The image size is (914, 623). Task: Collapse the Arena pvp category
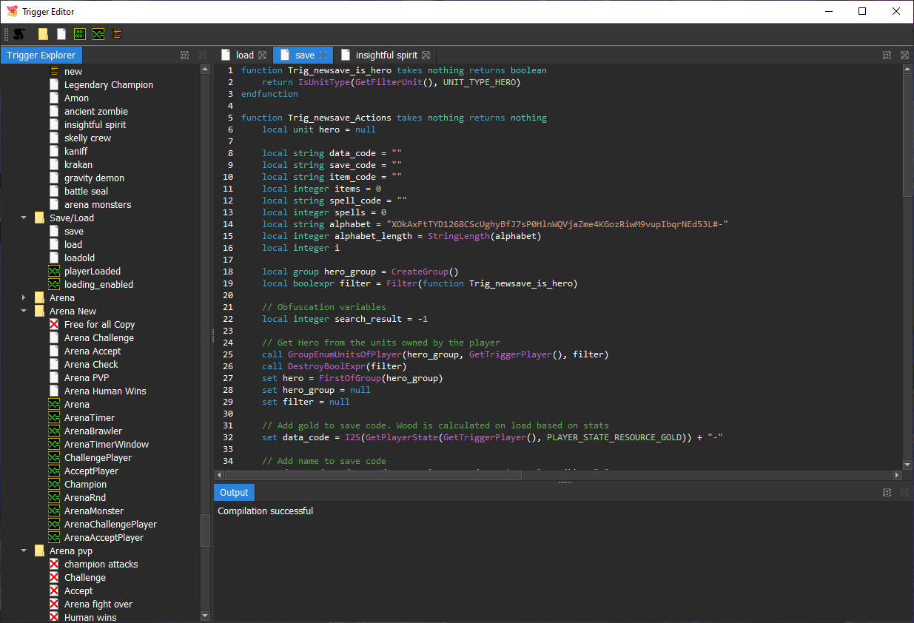pyautogui.click(x=24, y=551)
